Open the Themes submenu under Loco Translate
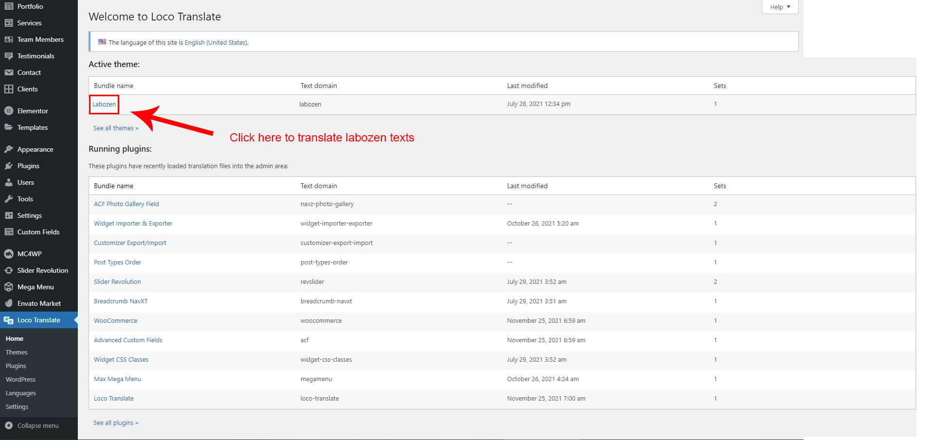The height and width of the screenshot is (440, 934). (x=17, y=352)
